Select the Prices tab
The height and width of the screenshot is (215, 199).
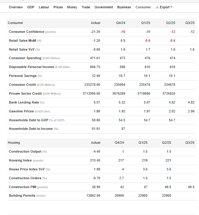pos(58,7)
